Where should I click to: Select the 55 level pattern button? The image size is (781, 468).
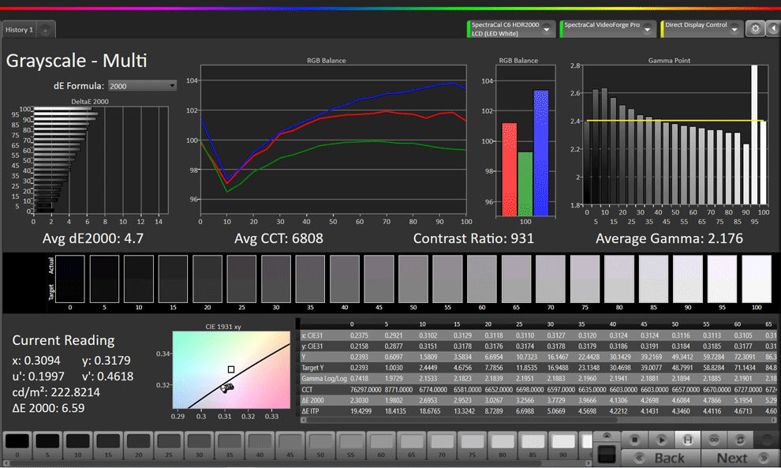click(350, 445)
